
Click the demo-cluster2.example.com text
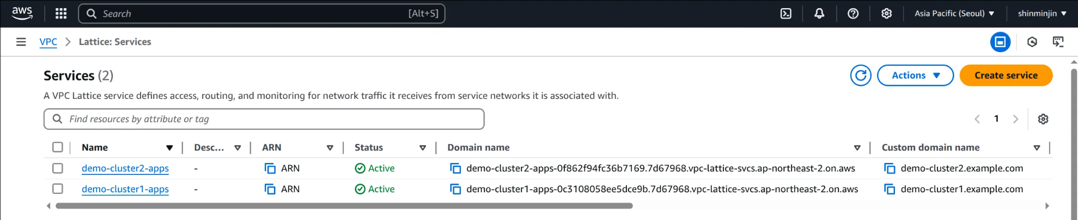(x=962, y=168)
